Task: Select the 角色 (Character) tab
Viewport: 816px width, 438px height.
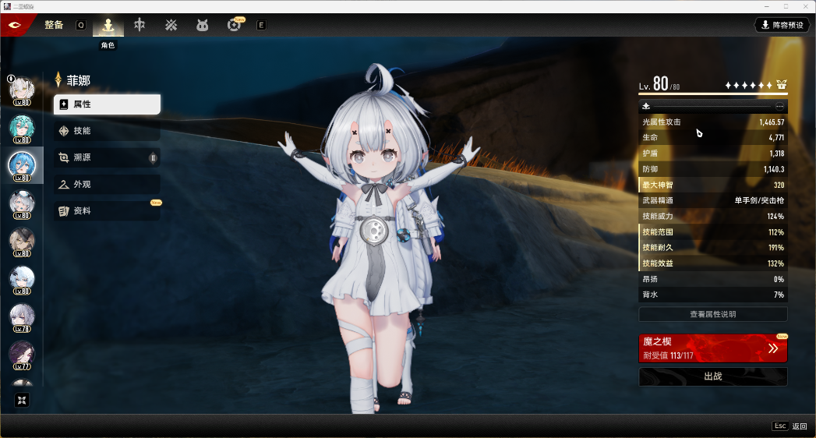Action: click(x=108, y=26)
